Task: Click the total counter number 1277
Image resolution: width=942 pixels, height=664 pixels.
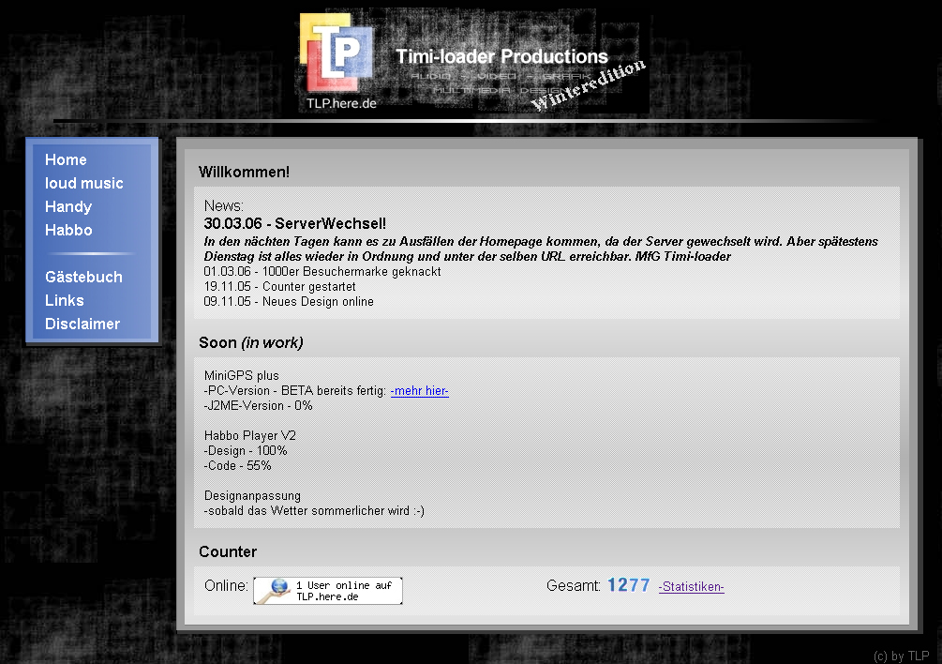Action: pyautogui.click(x=628, y=585)
